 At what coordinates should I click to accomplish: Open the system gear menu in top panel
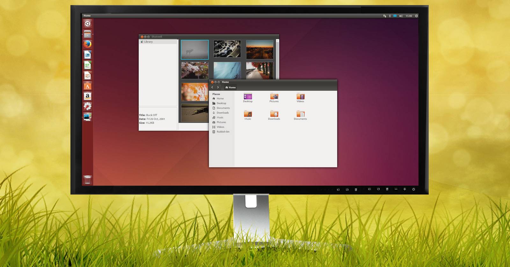click(416, 16)
